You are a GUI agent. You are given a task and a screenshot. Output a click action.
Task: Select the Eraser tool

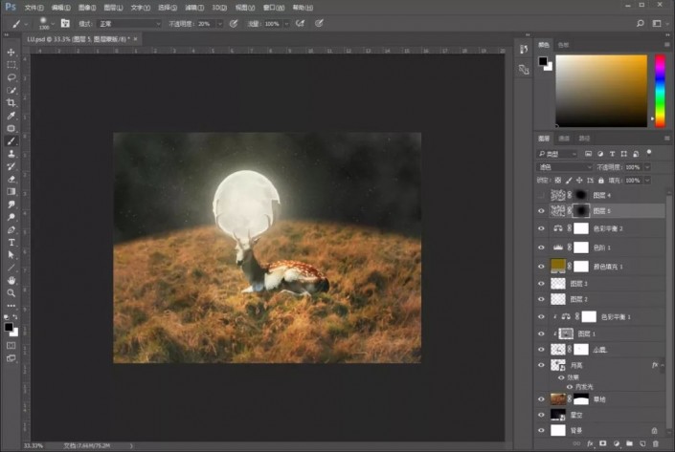[11, 179]
